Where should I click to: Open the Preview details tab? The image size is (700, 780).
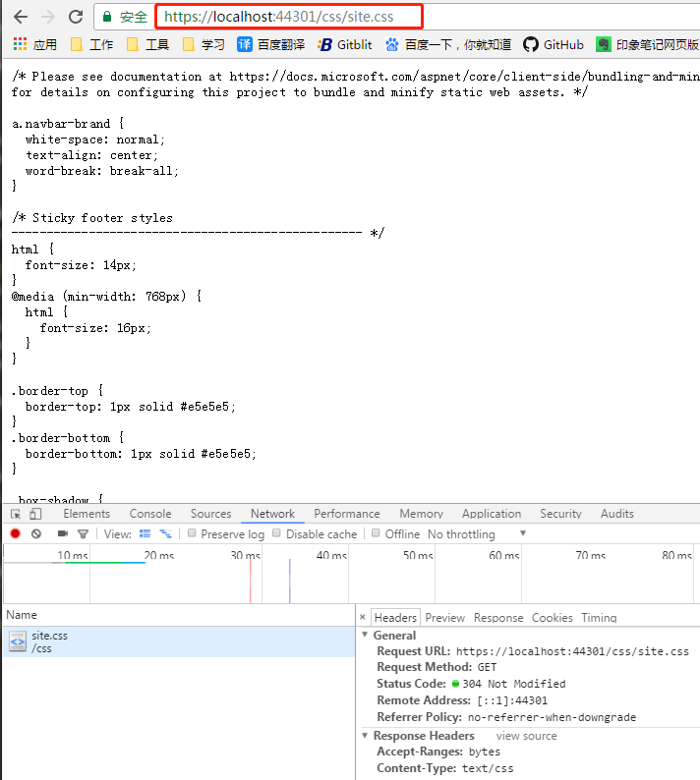[x=445, y=618]
